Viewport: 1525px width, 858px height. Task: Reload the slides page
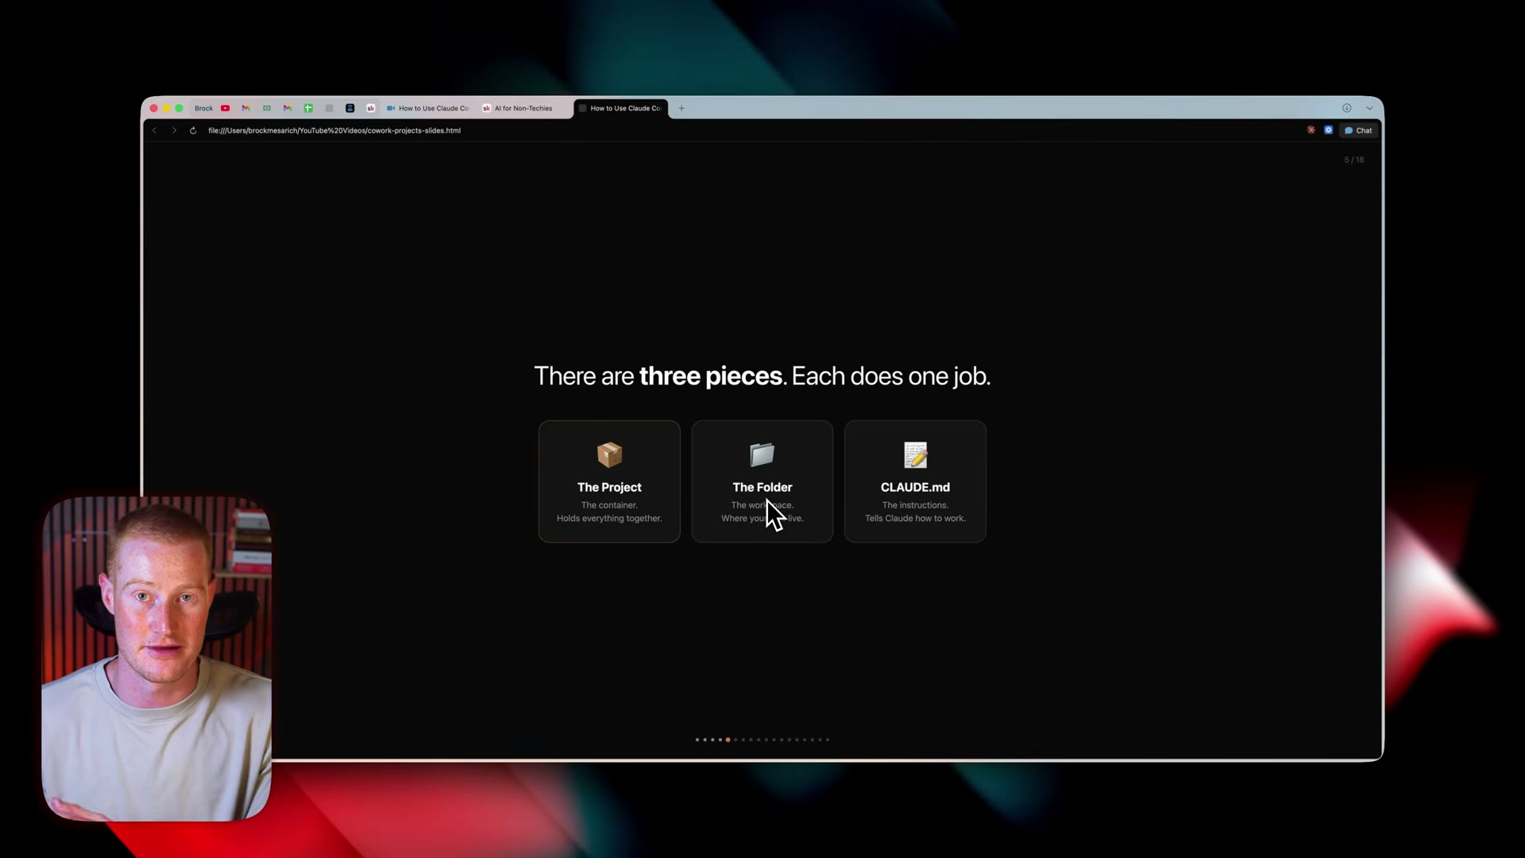[x=193, y=130]
